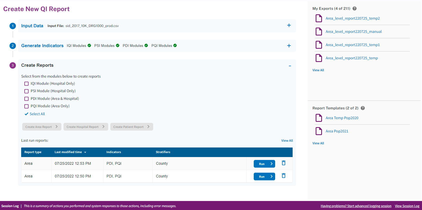Click document icon for Area Temp Pop2020
422x210 pixels.
point(319,118)
